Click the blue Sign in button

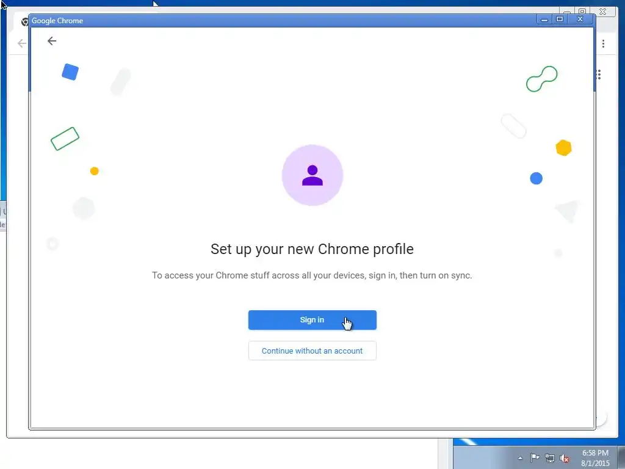click(x=312, y=320)
